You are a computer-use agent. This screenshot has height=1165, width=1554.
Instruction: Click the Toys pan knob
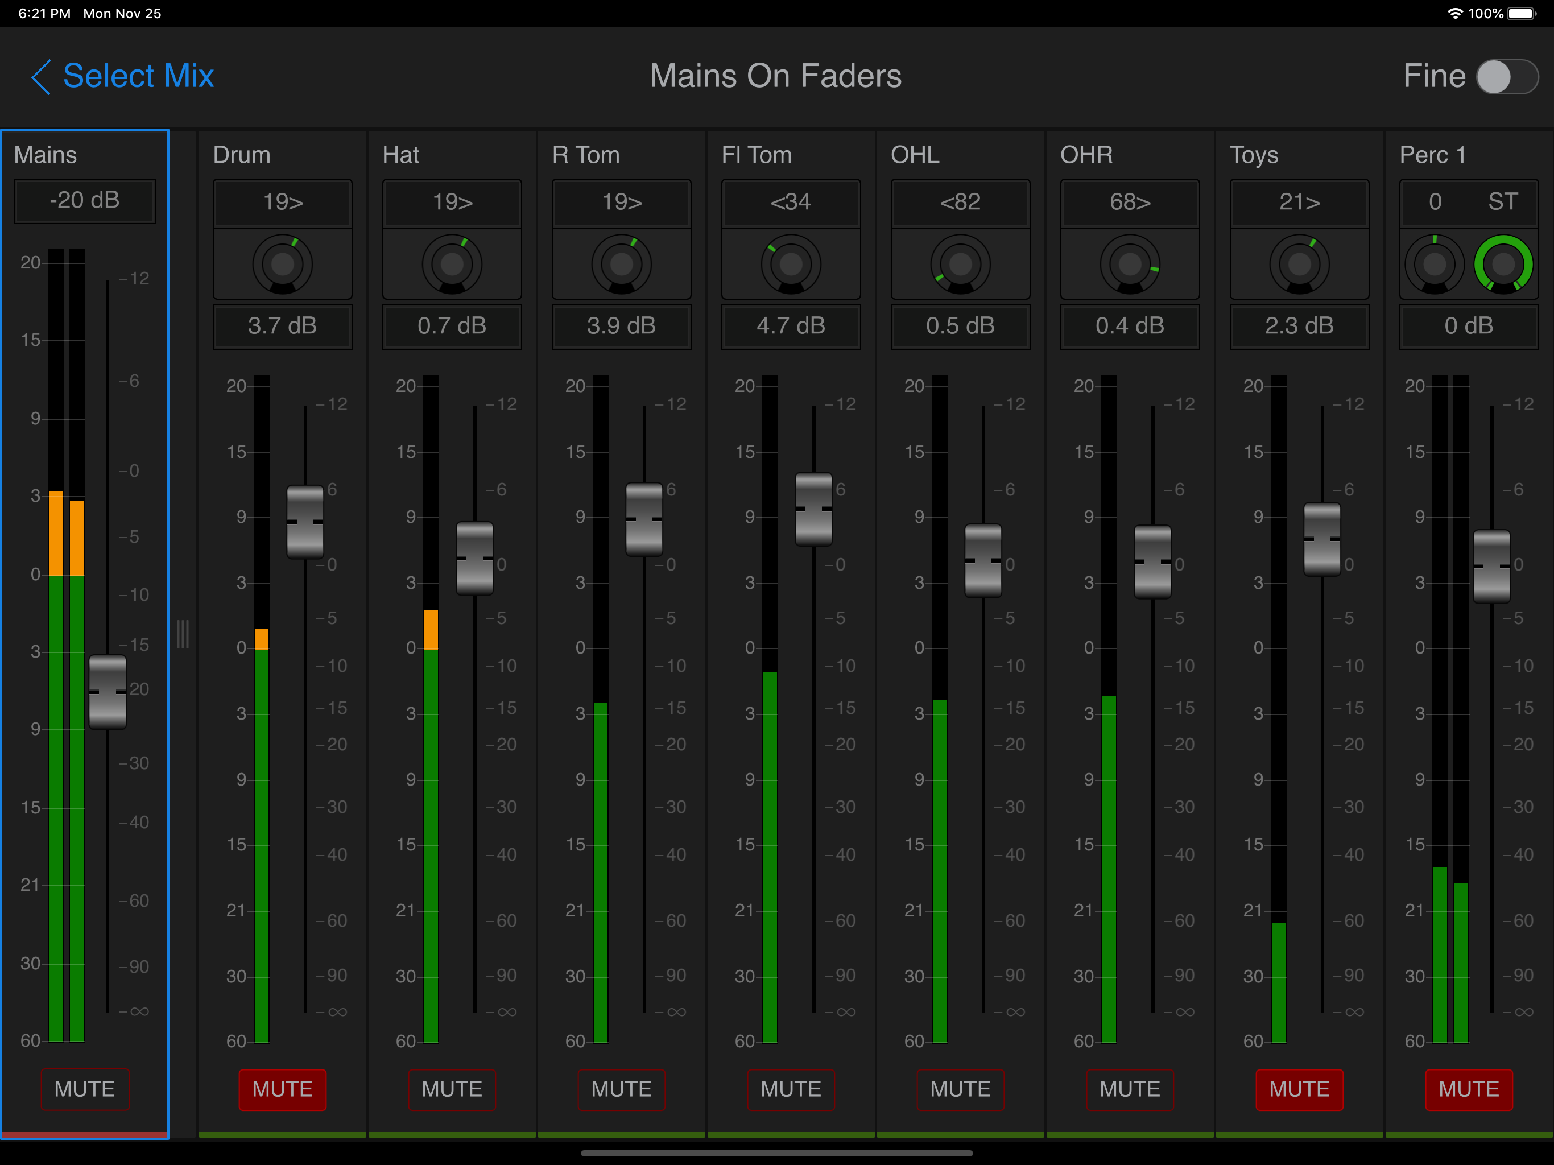coord(1300,264)
